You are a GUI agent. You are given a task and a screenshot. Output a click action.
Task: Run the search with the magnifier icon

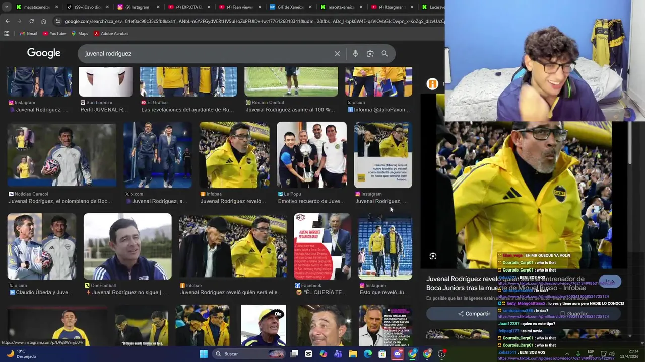384,54
